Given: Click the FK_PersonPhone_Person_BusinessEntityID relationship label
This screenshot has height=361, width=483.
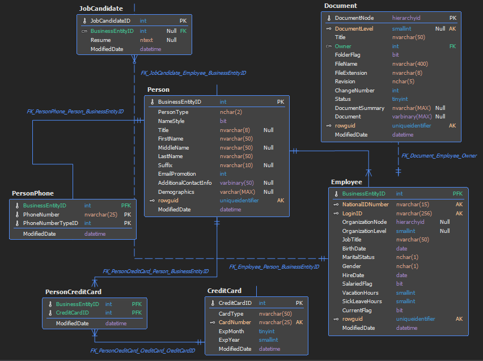Looking at the screenshot, I should 75,112.
